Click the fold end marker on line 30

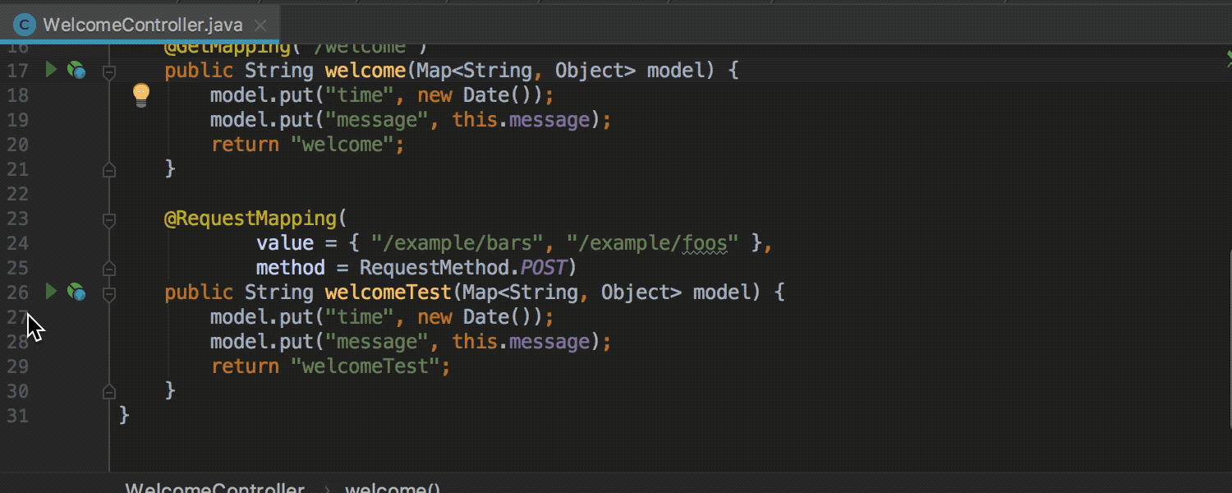(x=108, y=392)
